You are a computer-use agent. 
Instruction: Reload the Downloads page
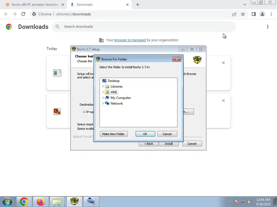click(23, 14)
